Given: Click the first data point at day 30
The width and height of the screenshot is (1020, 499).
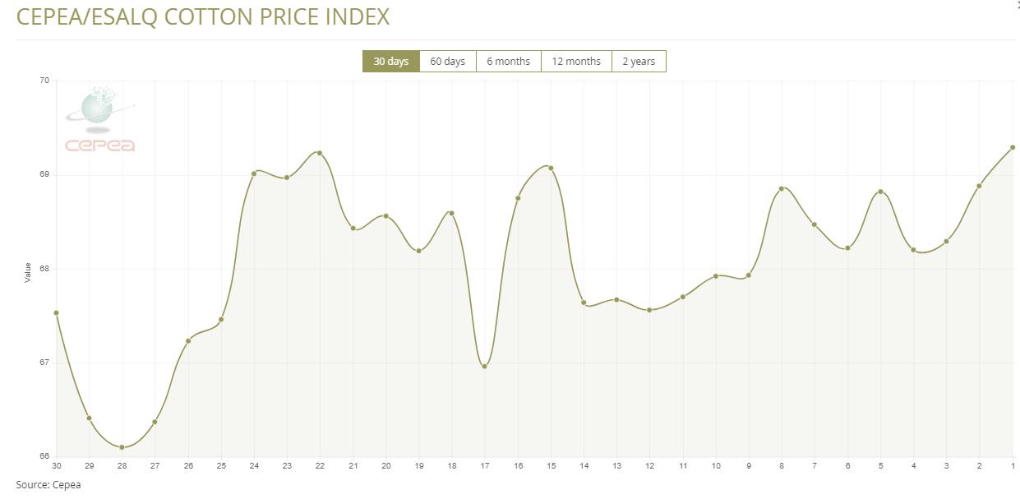Looking at the screenshot, I should point(56,312).
